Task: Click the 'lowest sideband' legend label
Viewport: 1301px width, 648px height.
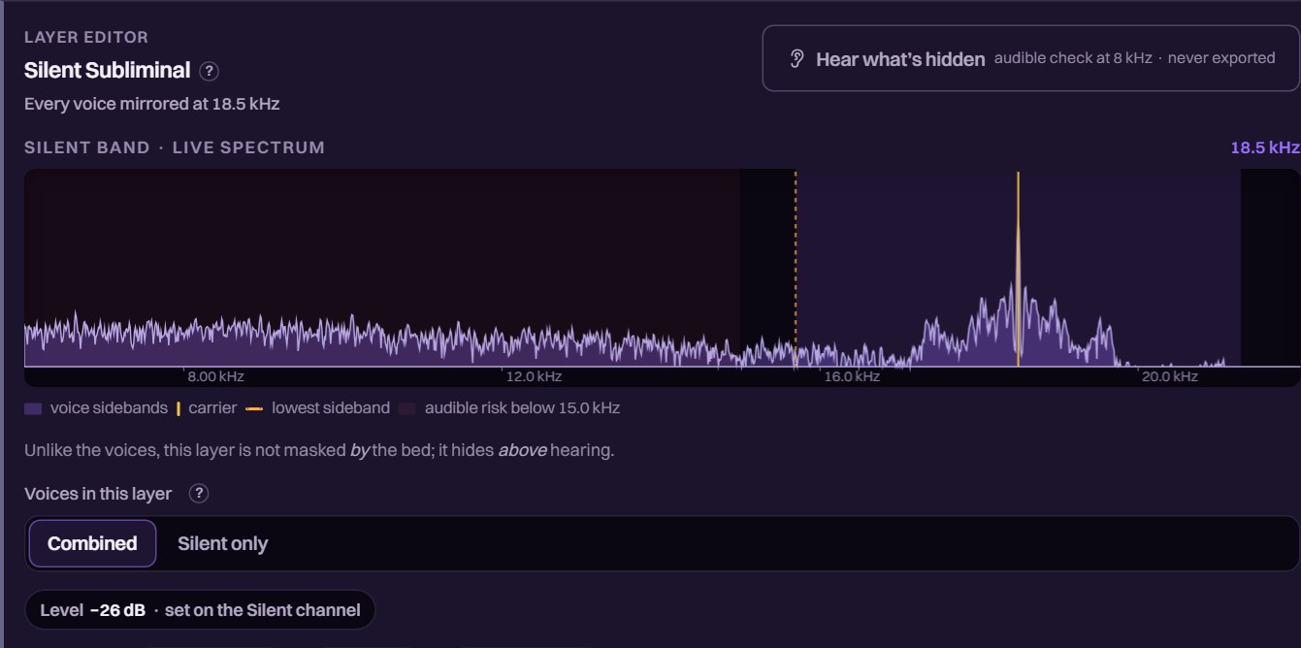Action: [x=331, y=408]
